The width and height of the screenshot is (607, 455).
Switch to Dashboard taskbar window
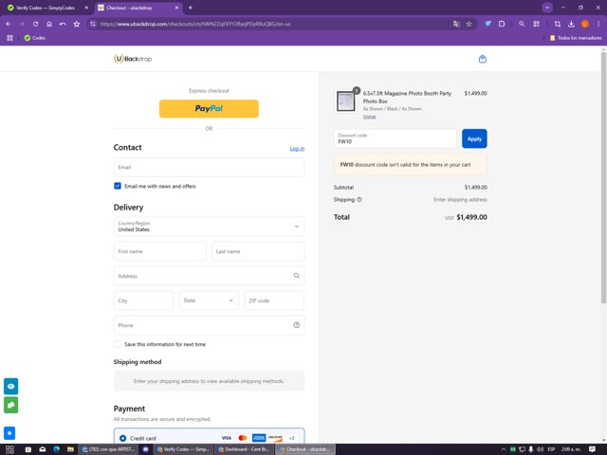(245, 449)
